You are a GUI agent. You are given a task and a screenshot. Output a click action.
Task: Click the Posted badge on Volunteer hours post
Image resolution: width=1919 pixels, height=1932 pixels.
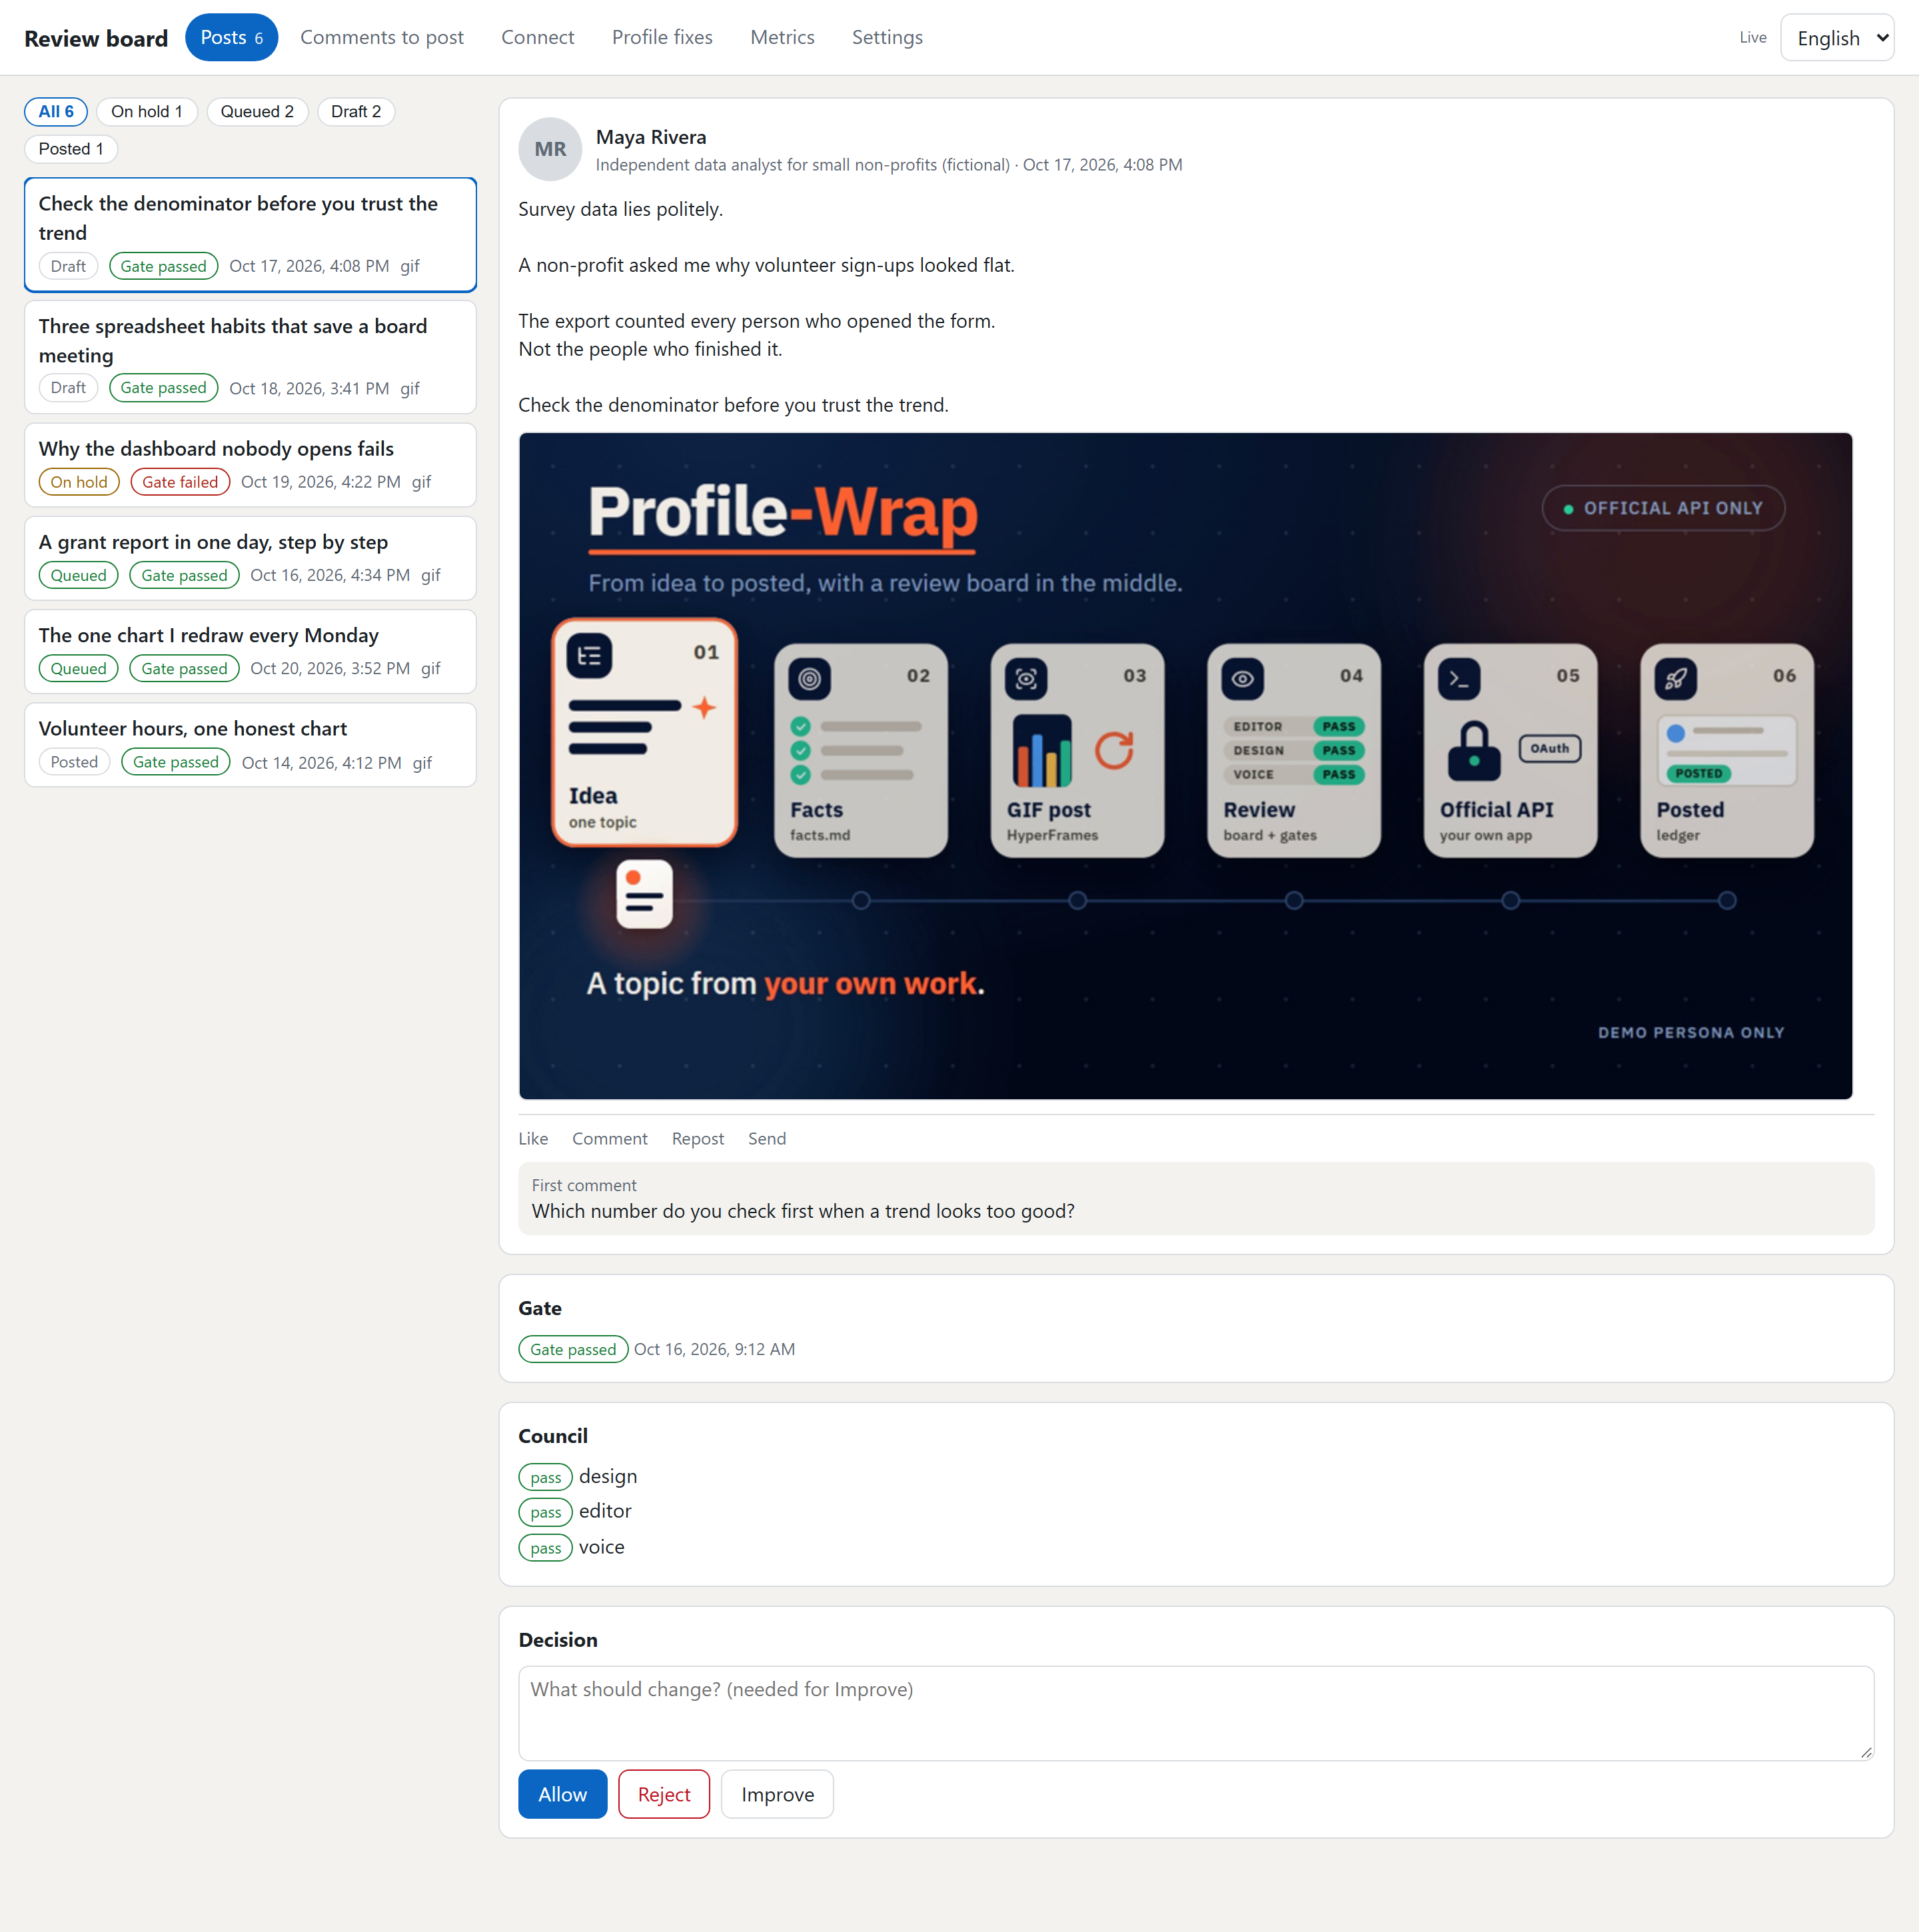[x=75, y=762]
